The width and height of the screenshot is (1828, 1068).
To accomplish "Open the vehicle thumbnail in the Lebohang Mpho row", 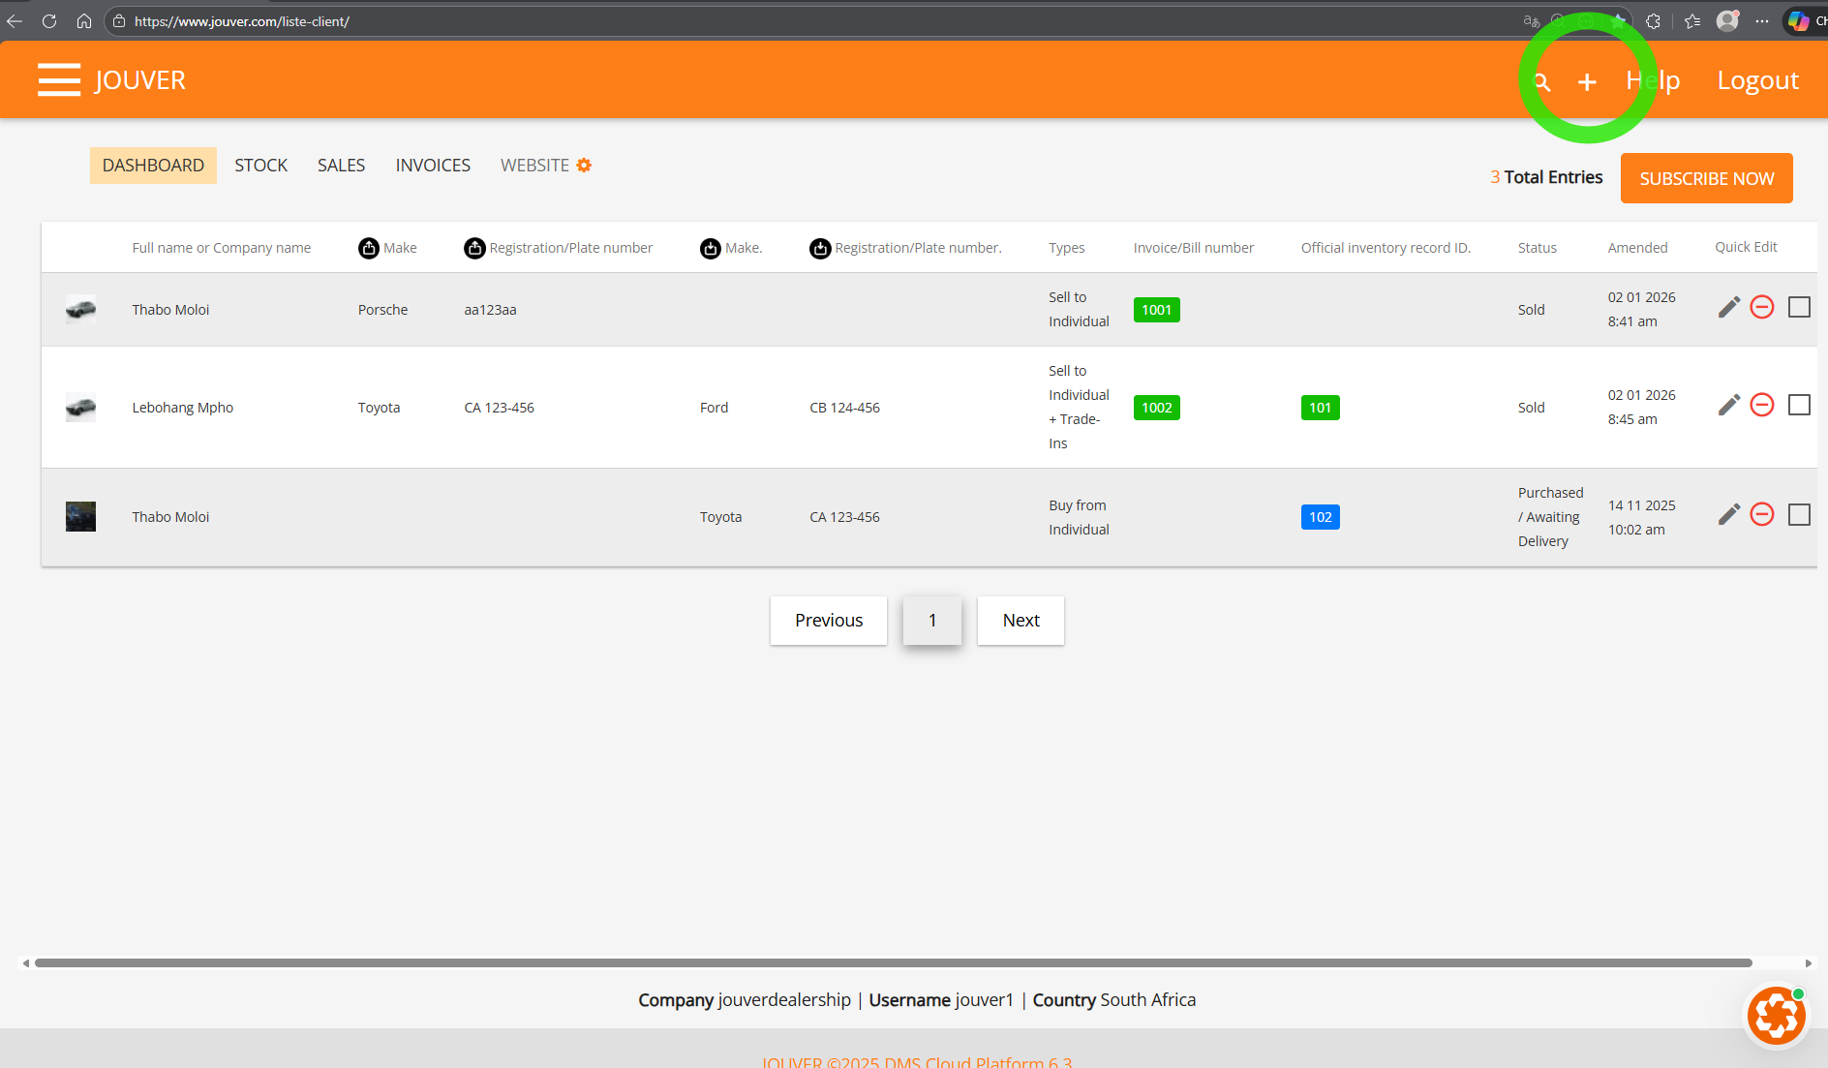I will point(80,408).
